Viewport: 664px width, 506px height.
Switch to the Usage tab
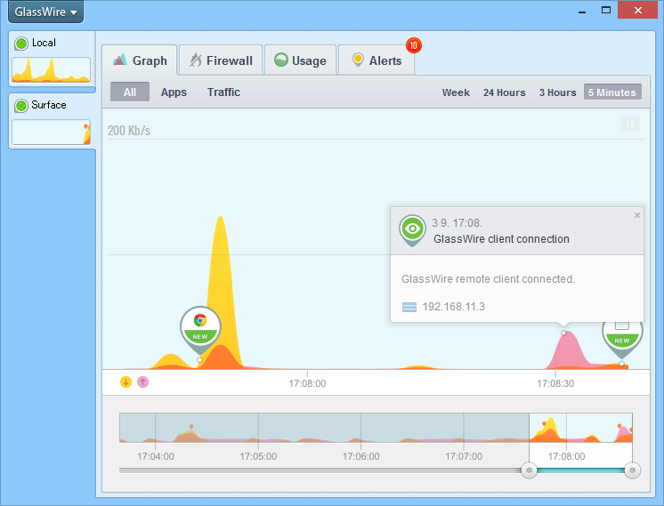pyautogui.click(x=300, y=60)
